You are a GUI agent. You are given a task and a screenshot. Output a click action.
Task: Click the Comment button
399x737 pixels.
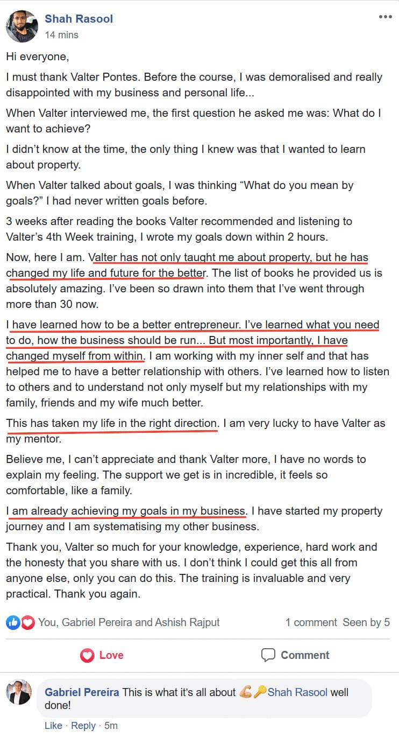(295, 655)
